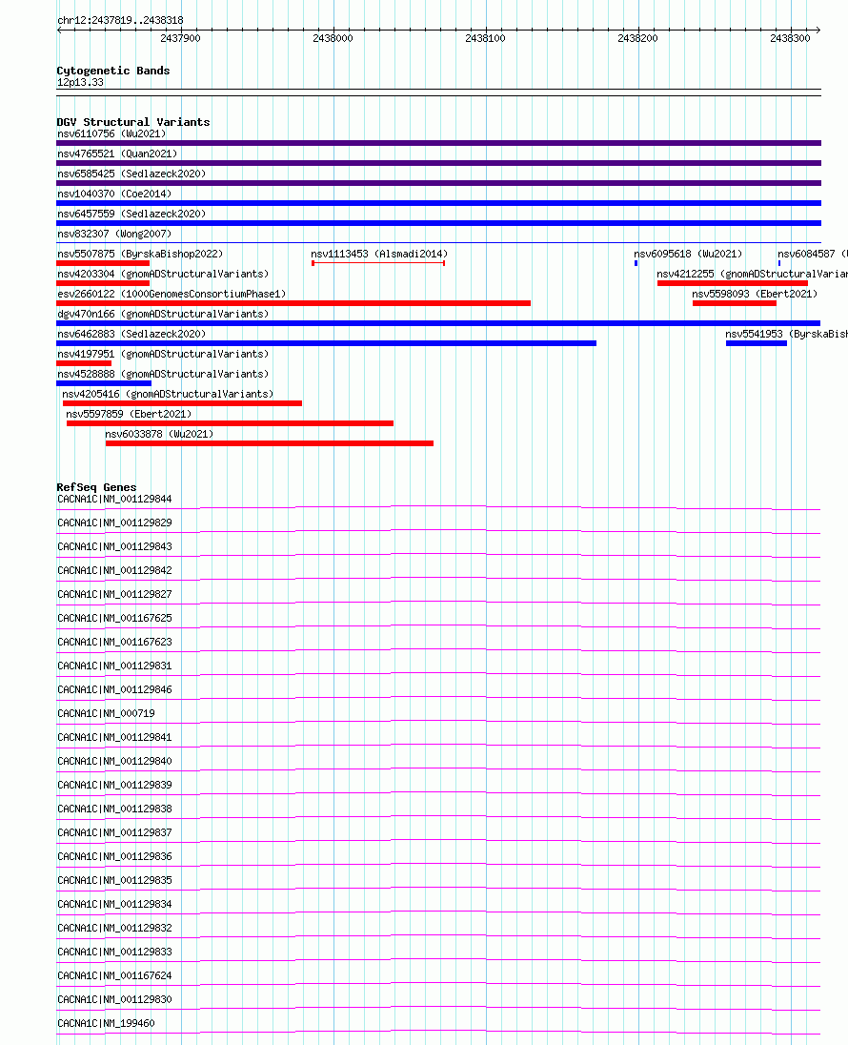Select transcript CACNA1C|NM_001129830
The image size is (848, 1045).
tap(114, 999)
